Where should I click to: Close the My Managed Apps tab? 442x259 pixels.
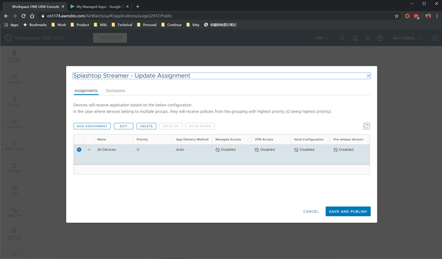click(127, 6)
